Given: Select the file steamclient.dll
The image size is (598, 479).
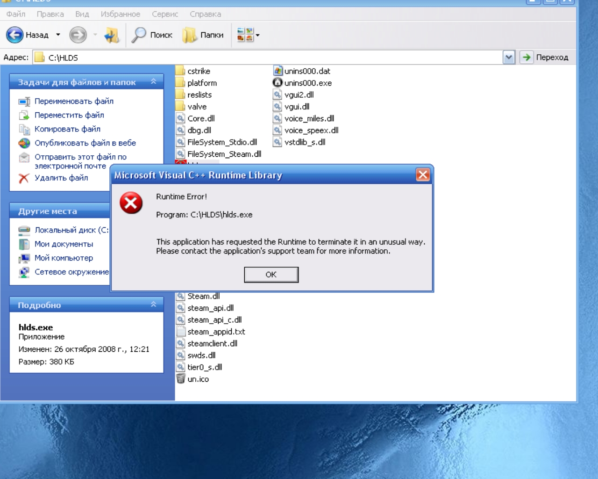Looking at the screenshot, I should tap(207, 343).
